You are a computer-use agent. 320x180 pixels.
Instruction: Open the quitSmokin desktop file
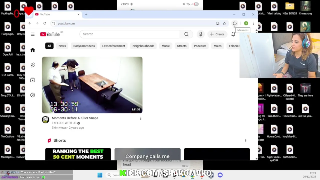pyautogui.click(x=290, y=152)
